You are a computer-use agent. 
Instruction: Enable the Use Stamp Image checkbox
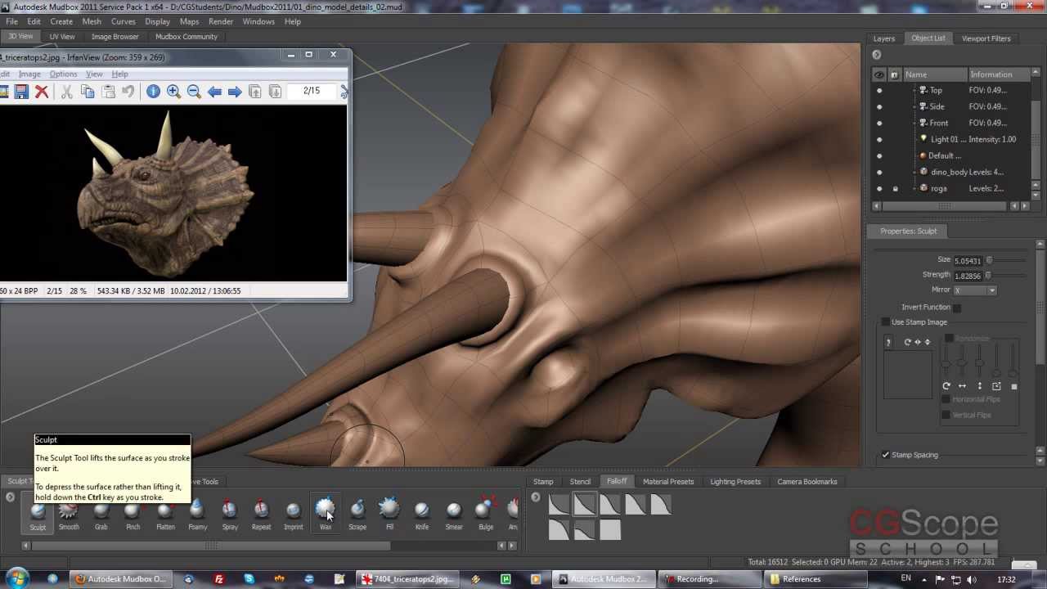pos(886,322)
